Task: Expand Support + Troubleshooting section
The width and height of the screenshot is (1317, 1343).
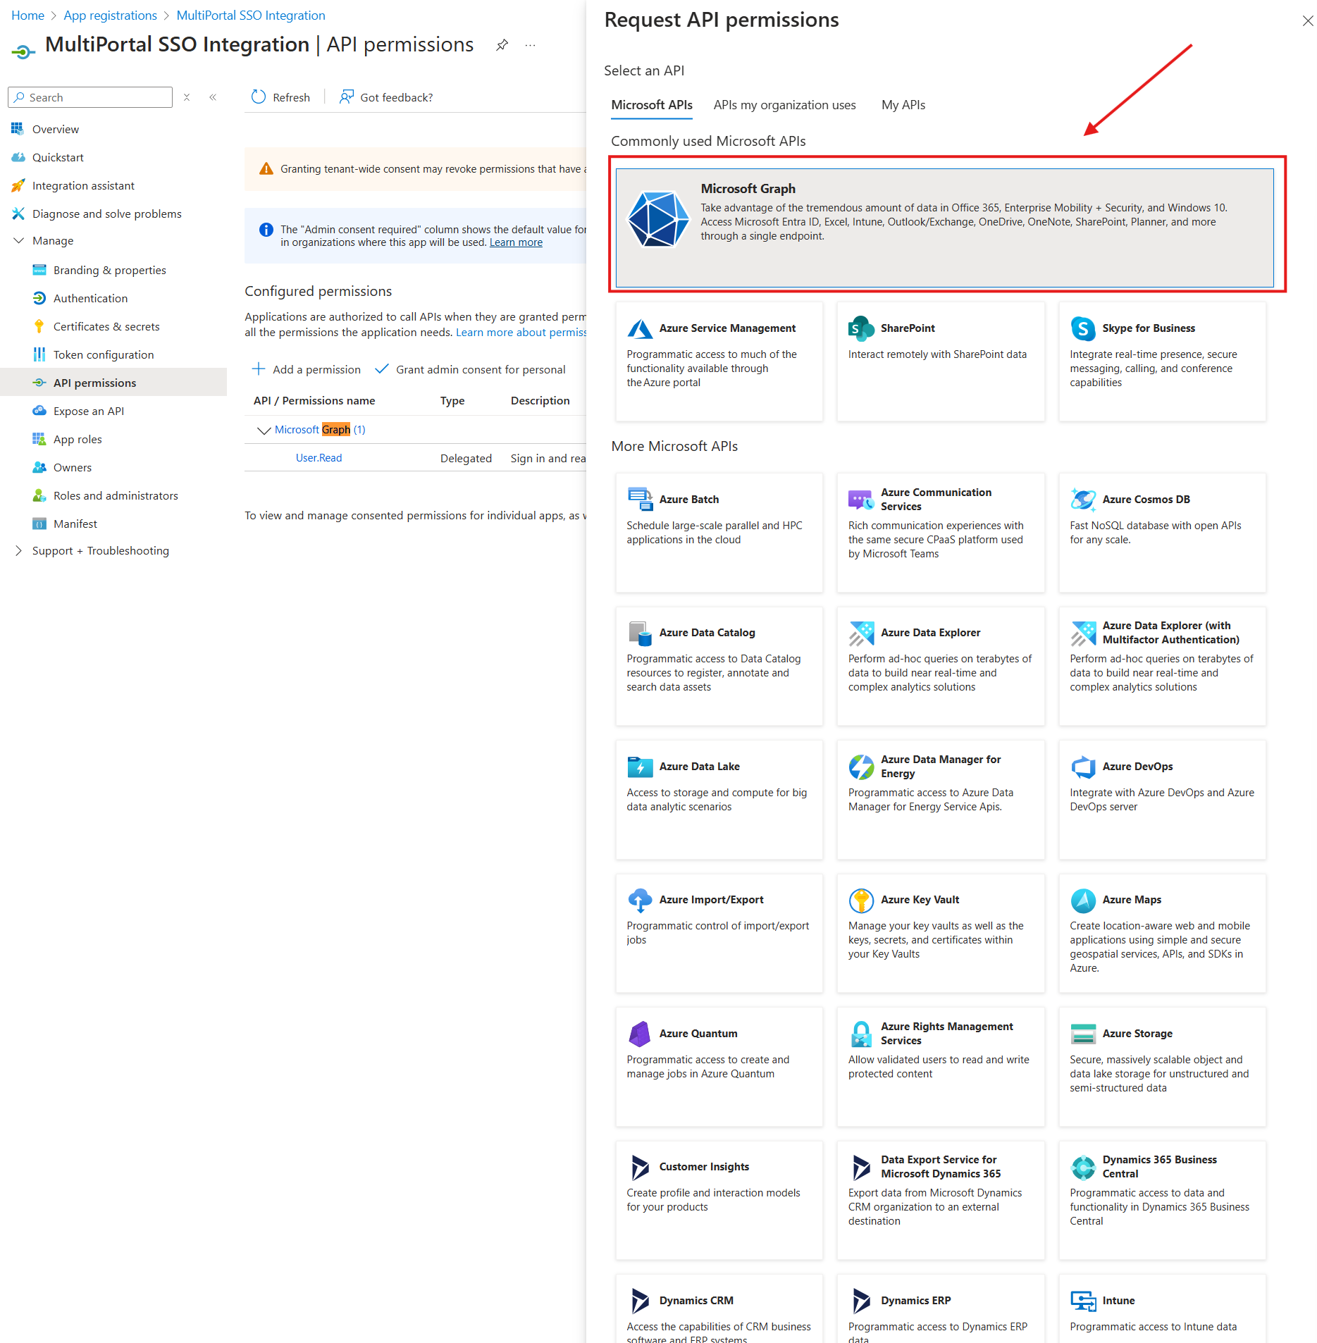Action: point(18,551)
